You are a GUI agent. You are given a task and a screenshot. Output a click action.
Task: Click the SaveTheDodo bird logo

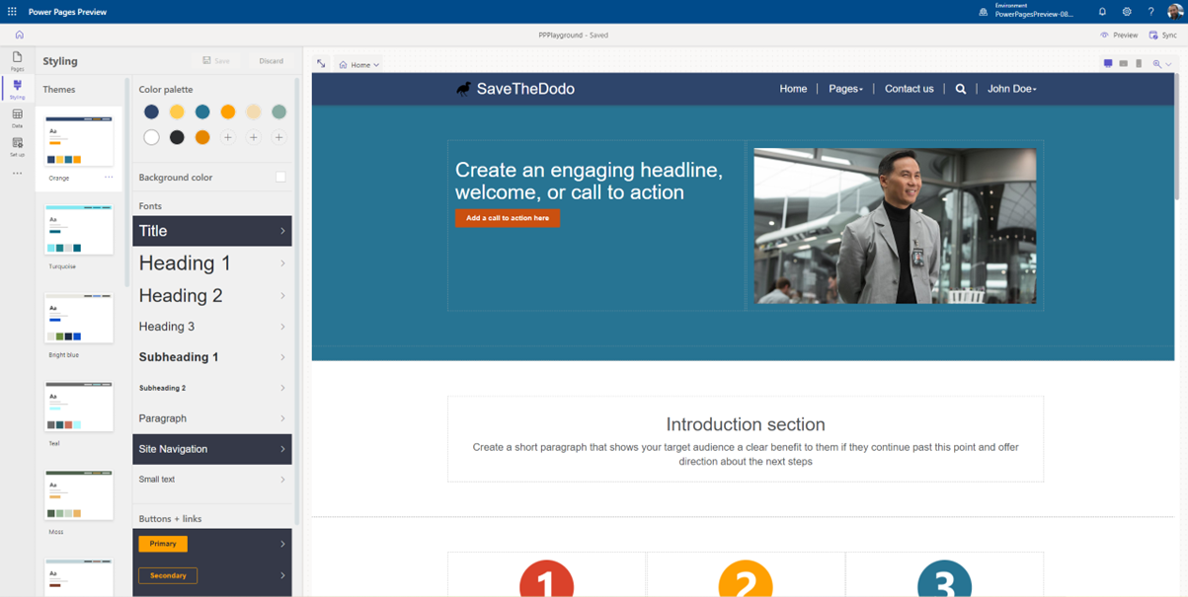tap(463, 89)
